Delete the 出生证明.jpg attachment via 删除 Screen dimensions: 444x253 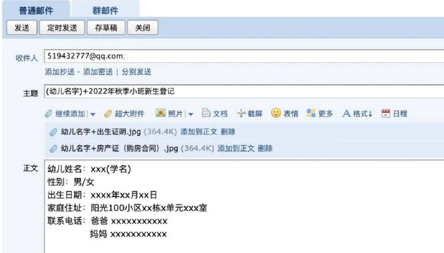click(x=228, y=132)
